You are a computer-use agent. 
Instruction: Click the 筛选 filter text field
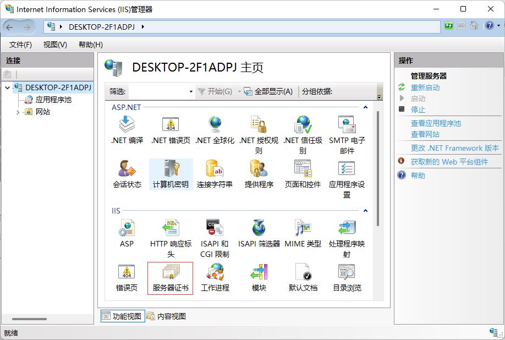click(158, 92)
